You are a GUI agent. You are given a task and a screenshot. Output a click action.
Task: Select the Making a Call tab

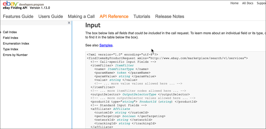tap(81, 16)
